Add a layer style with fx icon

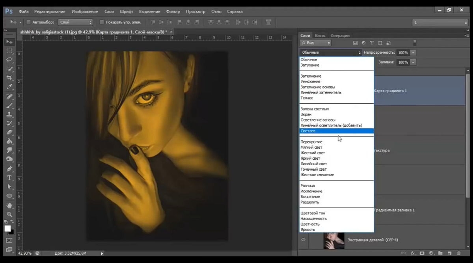tap(413, 253)
